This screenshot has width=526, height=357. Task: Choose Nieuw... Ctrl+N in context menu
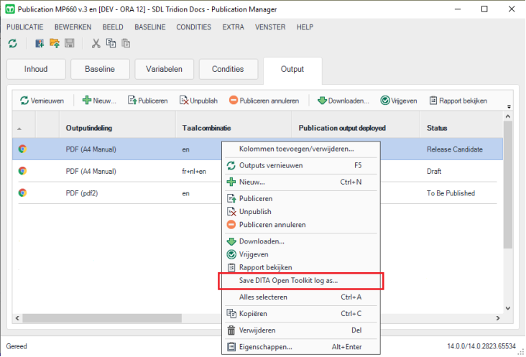pyautogui.click(x=301, y=182)
